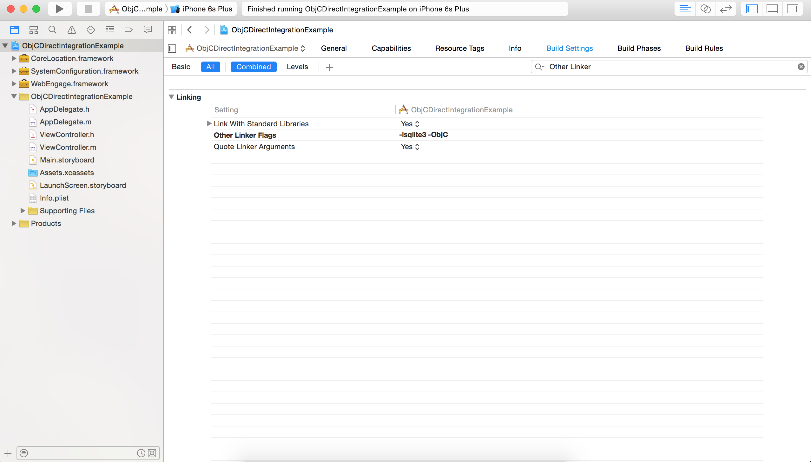Go back in editor history
Image resolution: width=811 pixels, height=462 pixels.
pyautogui.click(x=190, y=30)
